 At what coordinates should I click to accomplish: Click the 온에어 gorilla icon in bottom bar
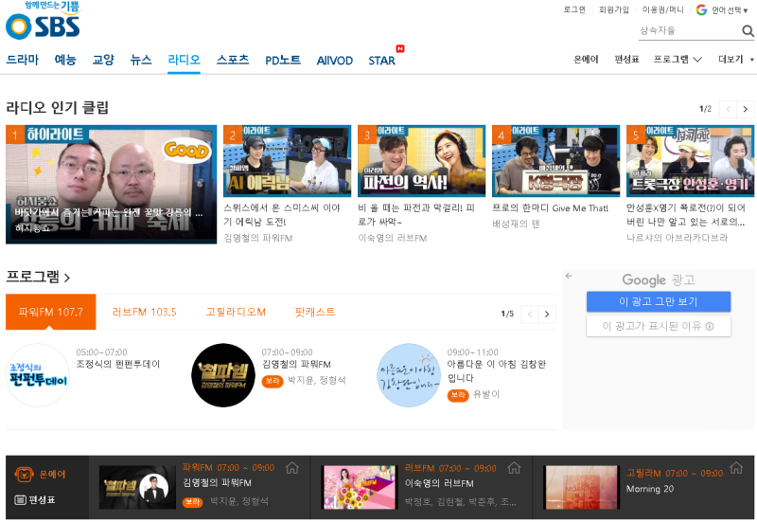[24, 474]
